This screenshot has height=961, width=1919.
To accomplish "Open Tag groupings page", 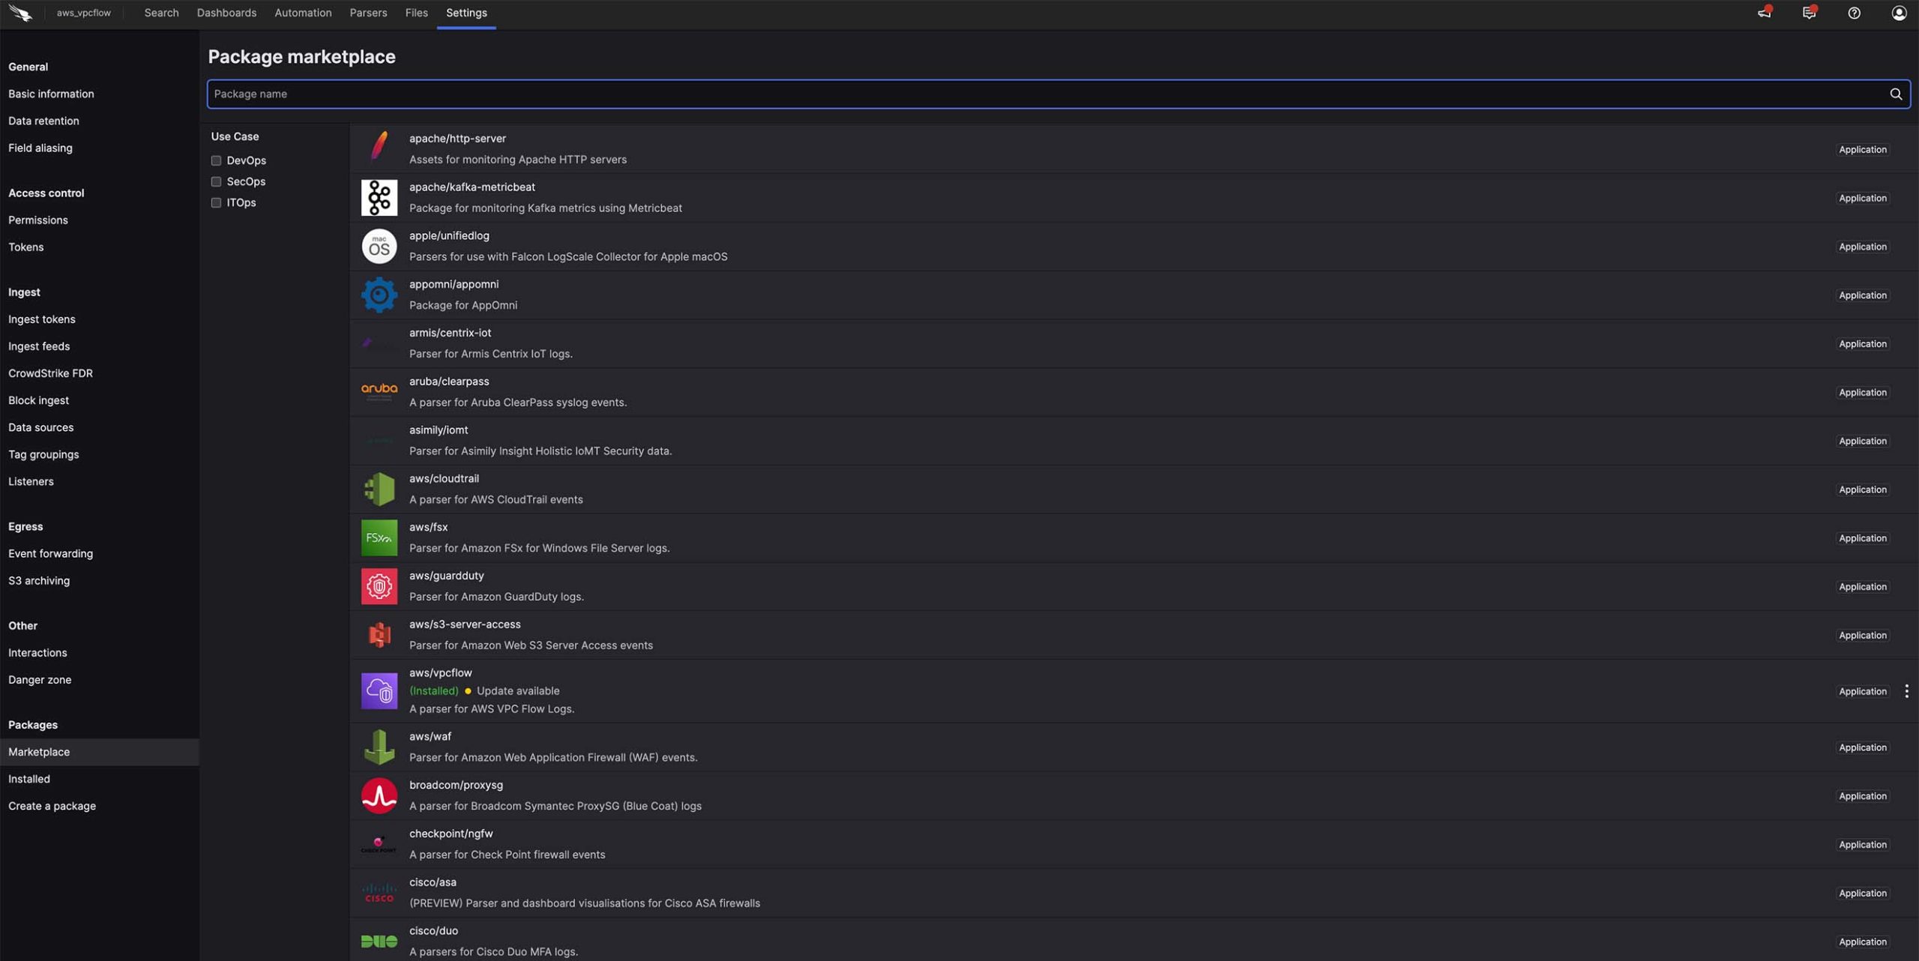I will click(x=43, y=454).
